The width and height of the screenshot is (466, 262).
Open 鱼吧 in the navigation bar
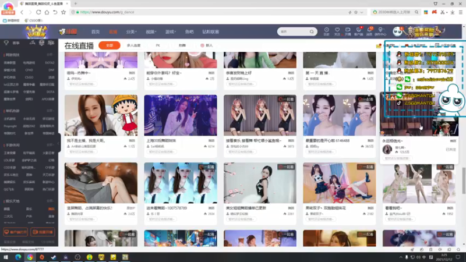tap(189, 32)
